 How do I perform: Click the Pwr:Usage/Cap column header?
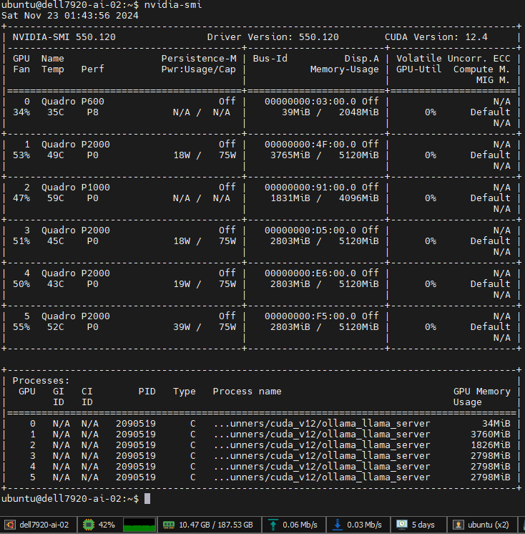pyautogui.click(x=199, y=69)
